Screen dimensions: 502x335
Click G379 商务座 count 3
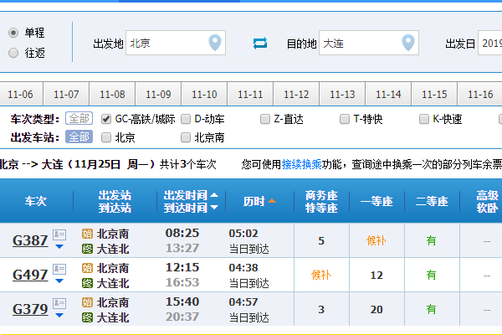(x=321, y=309)
